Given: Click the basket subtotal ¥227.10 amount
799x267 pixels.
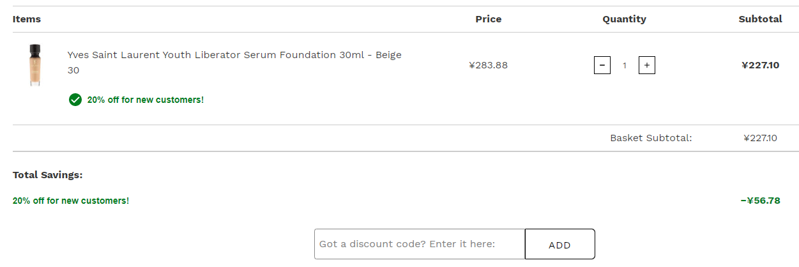Looking at the screenshot, I should (761, 138).
